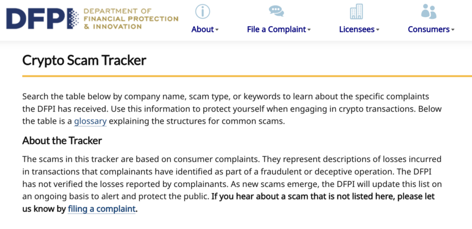Click the DFPI logo
The width and height of the screenshot is (472, 229).
[x=42, y=18]
